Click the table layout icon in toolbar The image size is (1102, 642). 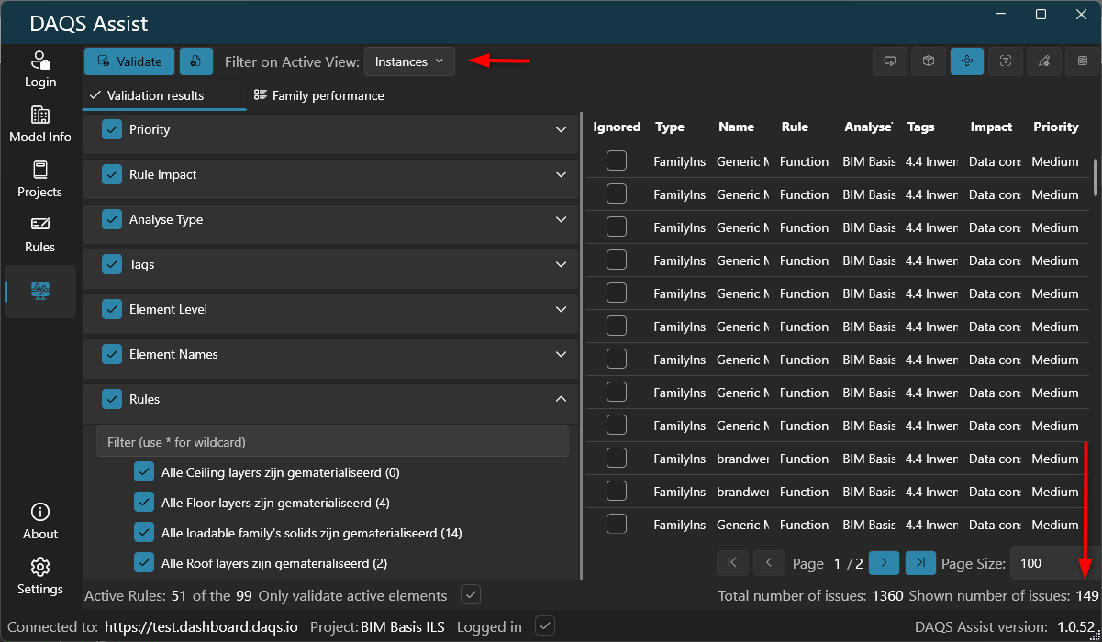(x=1083, y=61)
